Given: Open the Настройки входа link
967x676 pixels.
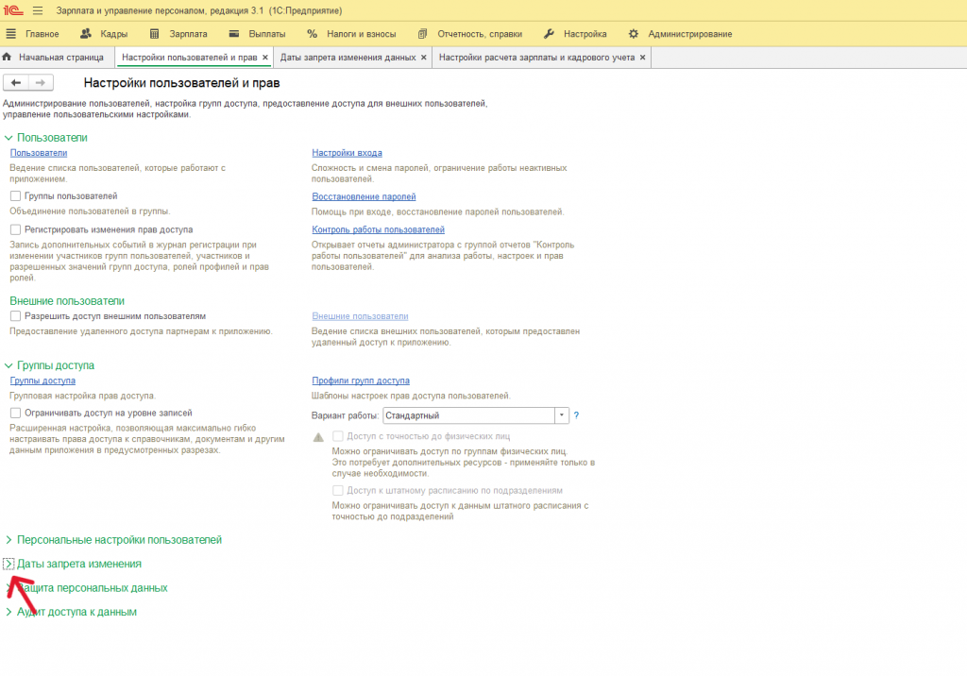Looking at the screenshot, I should (x=347, y=153).
